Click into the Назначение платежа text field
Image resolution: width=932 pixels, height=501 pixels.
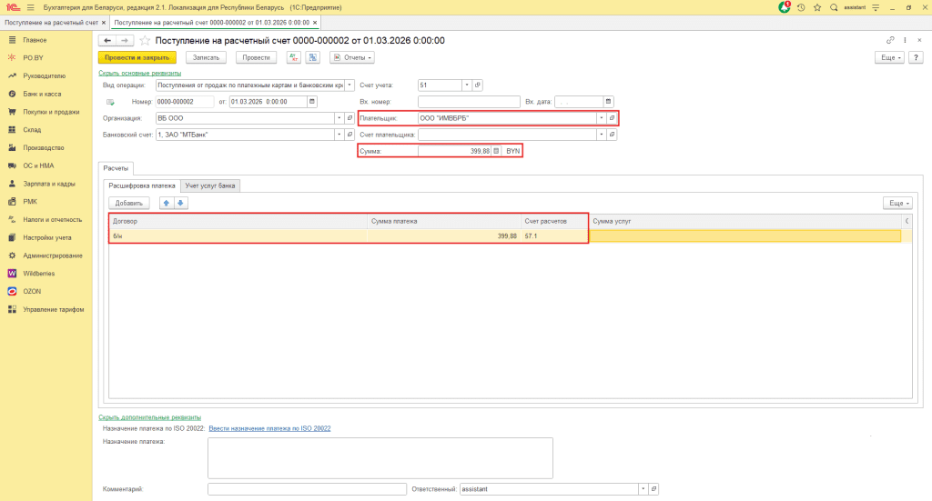pos(380,457)
